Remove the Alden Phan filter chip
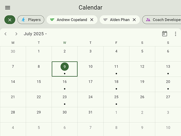Viewport: 181px width, 136px height. pos(134,20)
